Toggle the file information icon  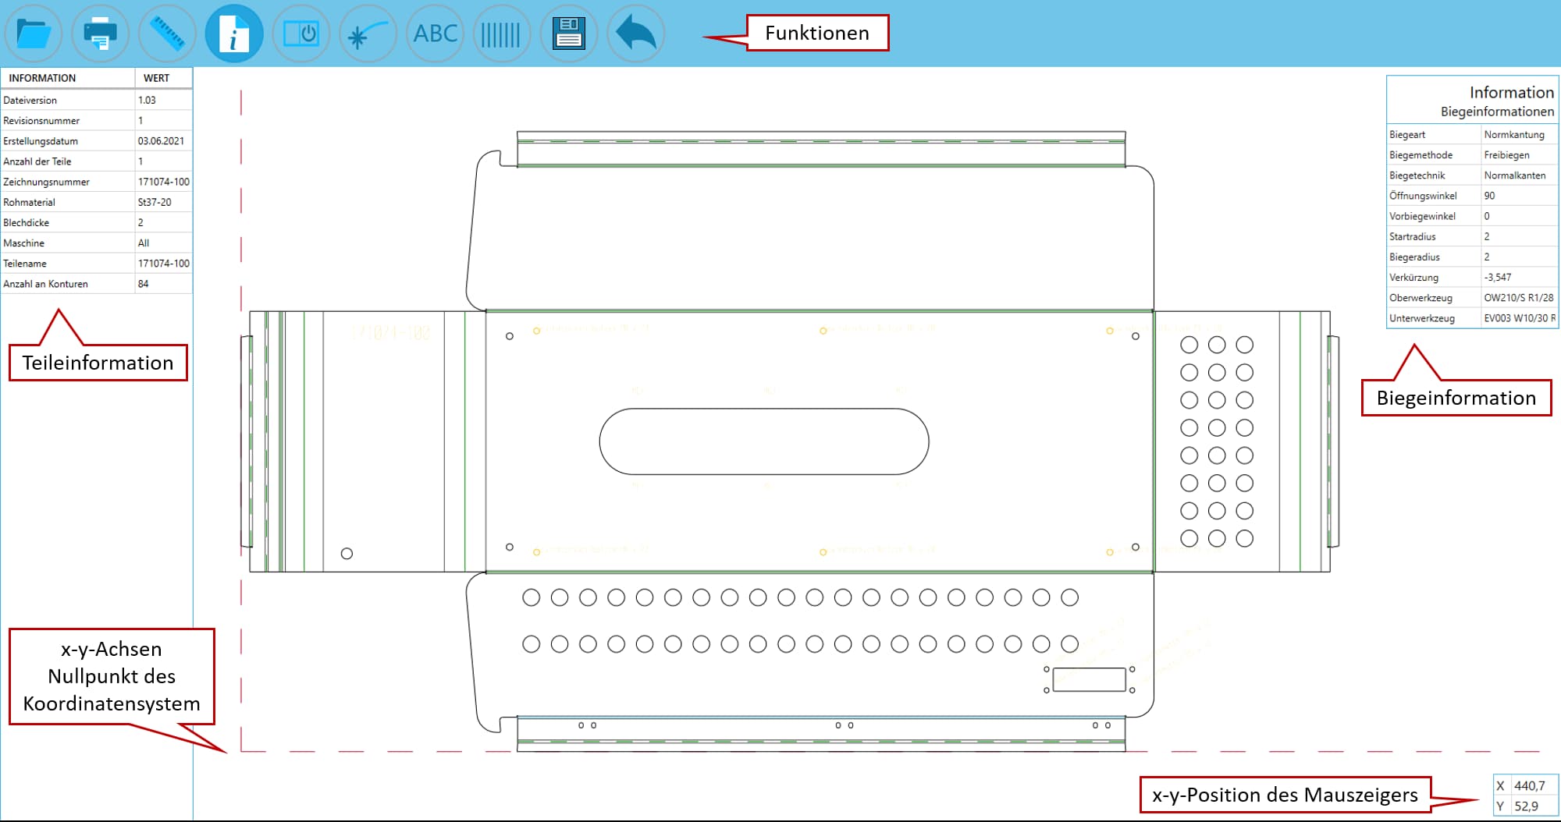coord(234,34)
